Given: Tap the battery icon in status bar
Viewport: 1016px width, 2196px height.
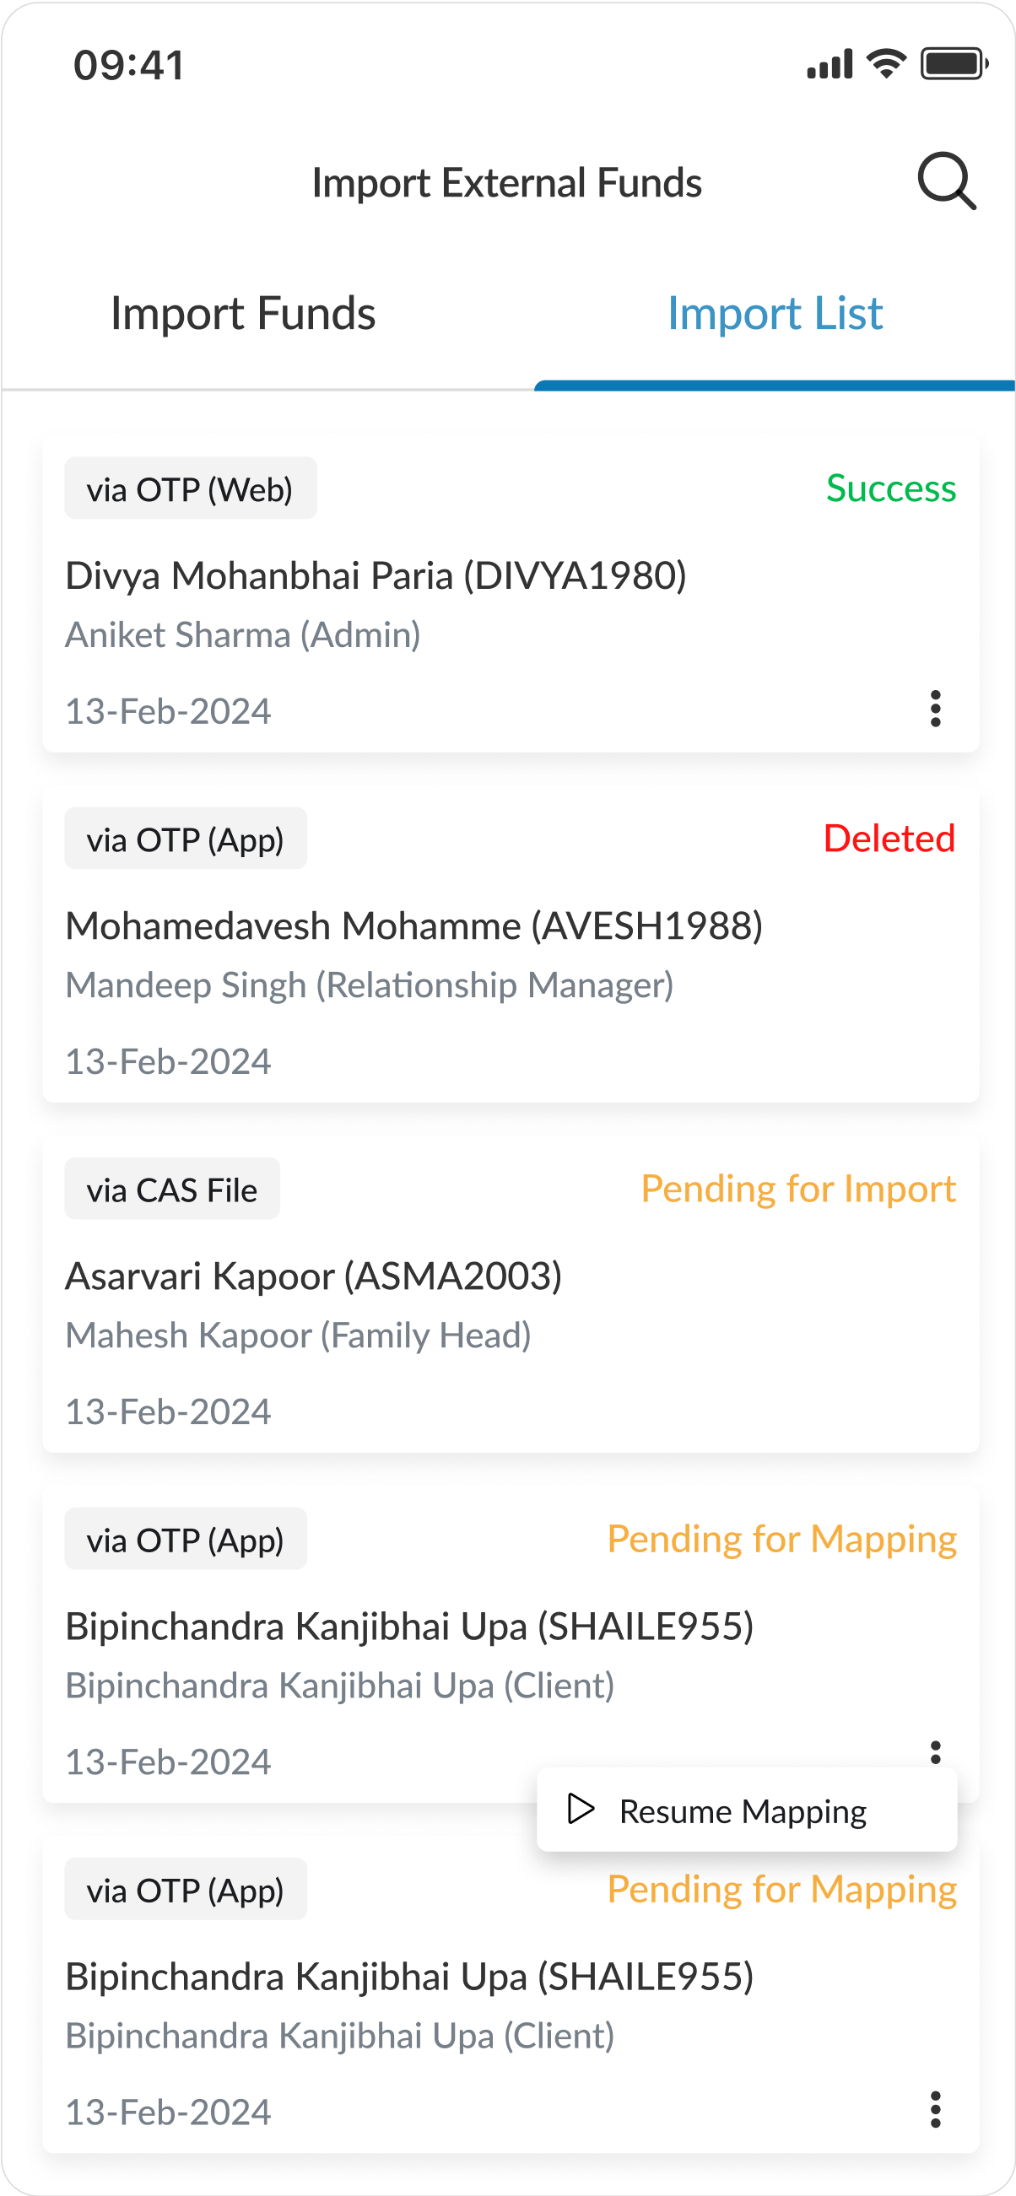Looking at the screenshot, I should click(954, 64).
